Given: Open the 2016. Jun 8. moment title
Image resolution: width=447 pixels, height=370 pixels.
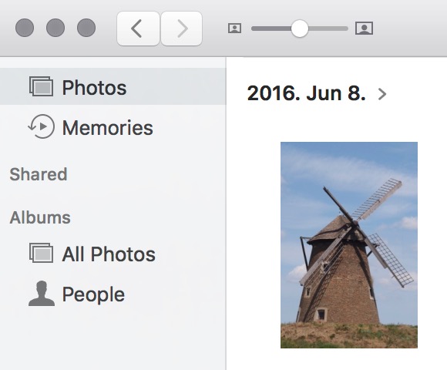Looking at the screenshot, I should coord(307,93).
